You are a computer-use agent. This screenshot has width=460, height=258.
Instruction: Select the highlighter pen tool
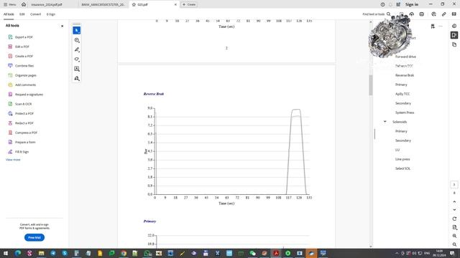point(77,49)
